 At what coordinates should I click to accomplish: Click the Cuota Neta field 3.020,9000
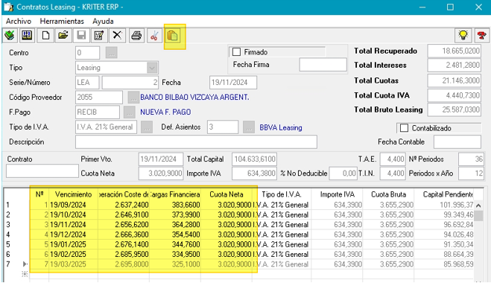pos(161,173)
